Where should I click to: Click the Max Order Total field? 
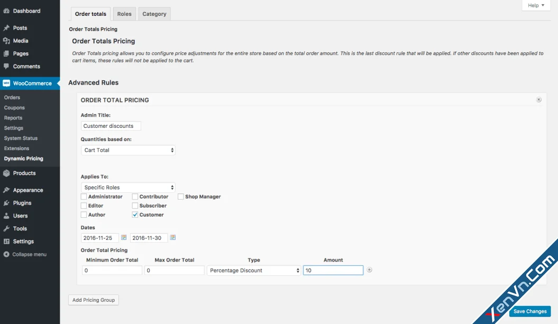click(x=175, y=270)
